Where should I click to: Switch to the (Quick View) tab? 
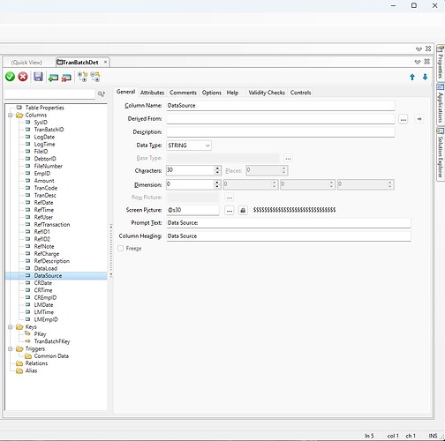26,63
